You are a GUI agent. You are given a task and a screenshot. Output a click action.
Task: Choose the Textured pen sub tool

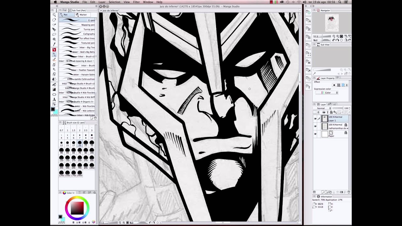tap(77, 43)
